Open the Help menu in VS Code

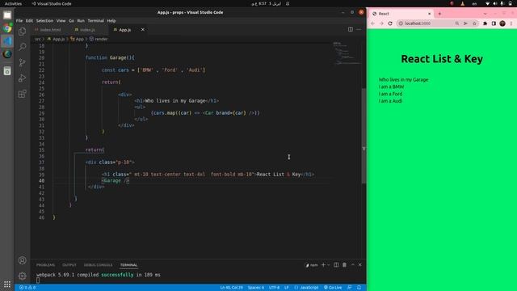click(x=111, y=20)
